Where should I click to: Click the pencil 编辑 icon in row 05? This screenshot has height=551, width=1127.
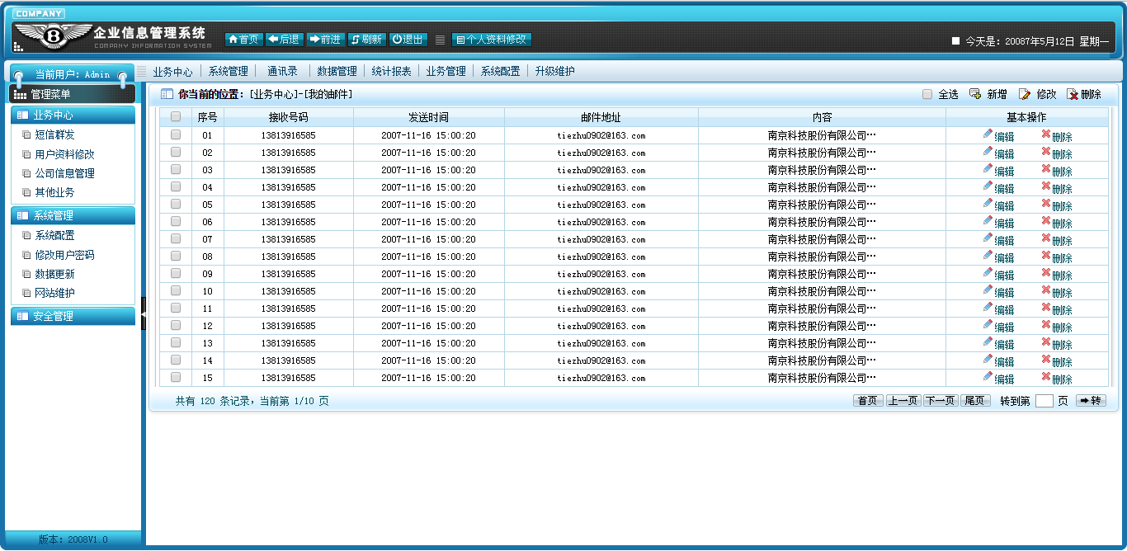coord(988,203)
